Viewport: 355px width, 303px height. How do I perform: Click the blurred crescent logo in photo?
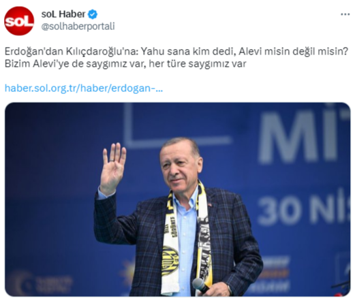(x=20, y=282)
